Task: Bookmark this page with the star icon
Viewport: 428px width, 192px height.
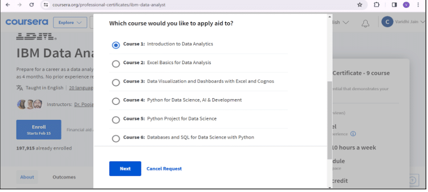Action: 360,5
